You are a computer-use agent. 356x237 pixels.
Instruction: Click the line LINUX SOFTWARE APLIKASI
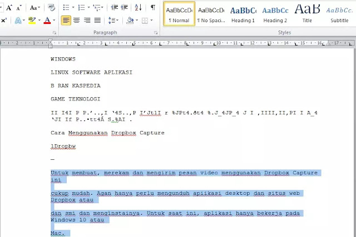click(x=91, y=73)
